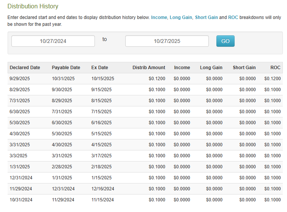Click the ROC link in description
The width and height of the screenshot is (287, 212).
pos(233,17)
